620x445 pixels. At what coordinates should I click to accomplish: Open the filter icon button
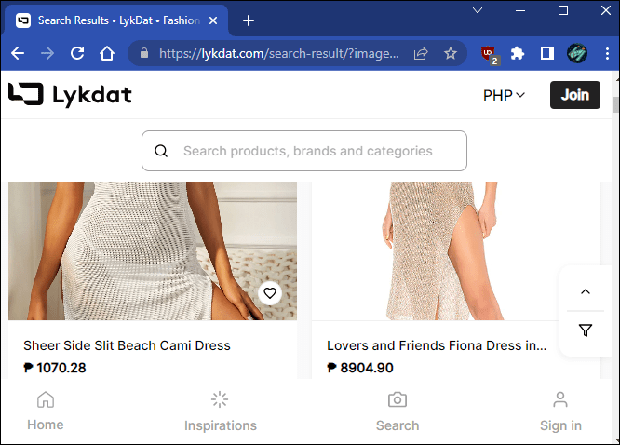585,330
